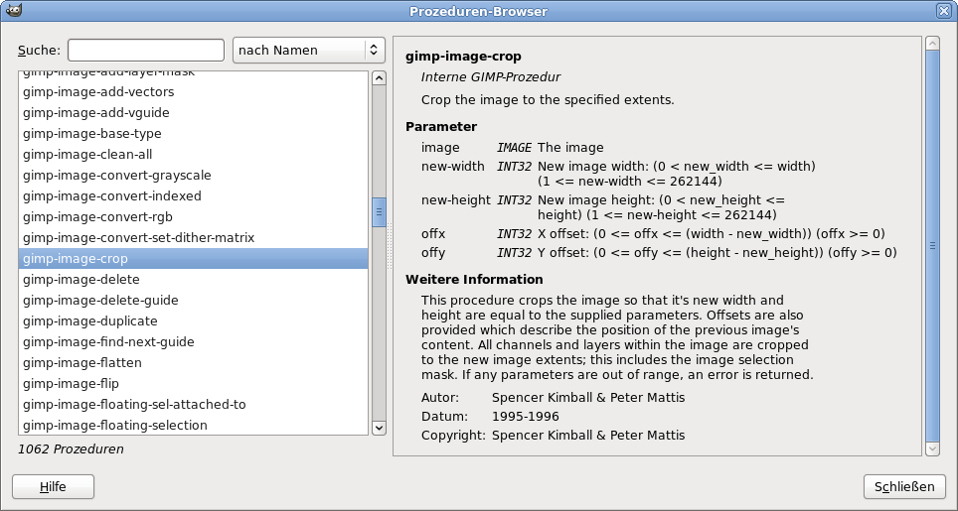The image size is (958, 511).
Task: Click the 'offx' parameter name
Action: point(433,233)
